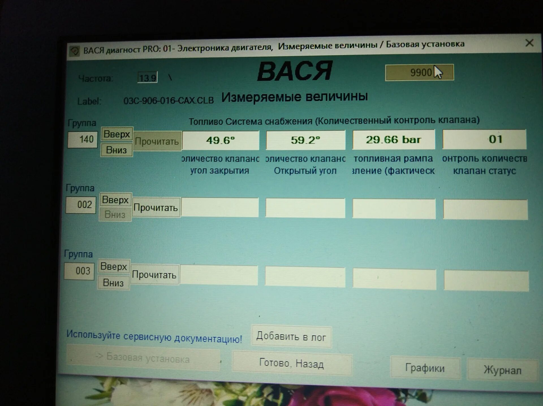Focus the group 002 number field
Screen dimensions: 543x406
click(x=81, y=205)
